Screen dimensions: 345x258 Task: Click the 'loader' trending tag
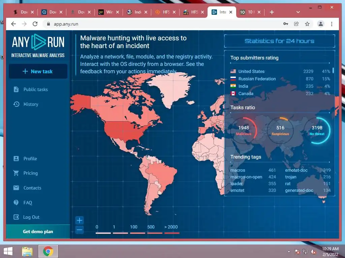[x=236, y=184]
